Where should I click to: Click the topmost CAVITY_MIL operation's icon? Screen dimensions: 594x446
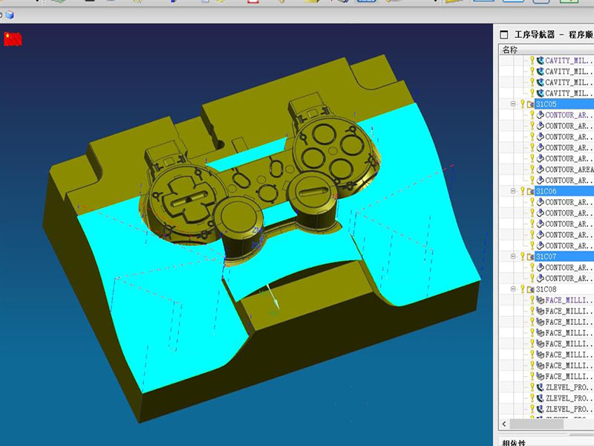coord(540,61)
